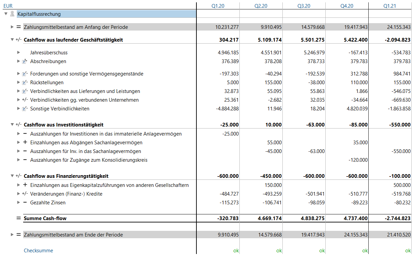
Task: Select the Q4.20 column header
Action: click(347, 6)
